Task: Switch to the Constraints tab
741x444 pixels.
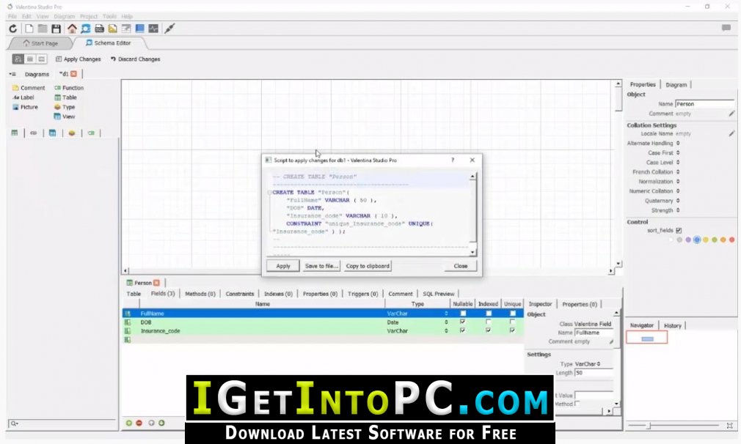Action: [240, 294]
